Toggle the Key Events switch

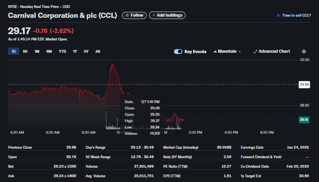click(x=178, y=52)
